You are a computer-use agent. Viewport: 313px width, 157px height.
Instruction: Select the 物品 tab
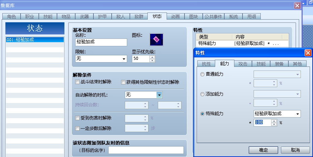(x=66, y=17)
